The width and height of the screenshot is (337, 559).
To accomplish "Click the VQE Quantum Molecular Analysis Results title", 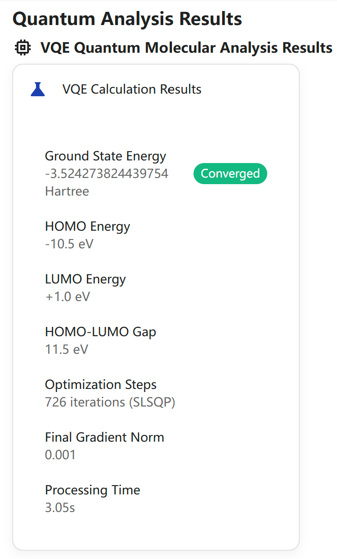I will tap(186, 47).
